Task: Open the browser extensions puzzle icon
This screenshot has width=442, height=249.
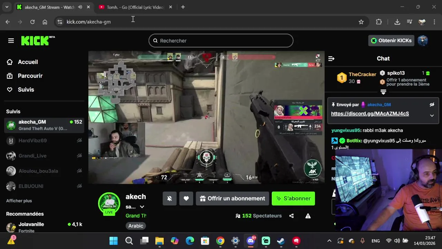Action: click(379, 22)
